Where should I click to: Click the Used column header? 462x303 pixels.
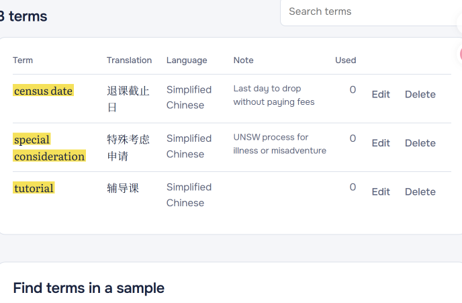point(346,60)
